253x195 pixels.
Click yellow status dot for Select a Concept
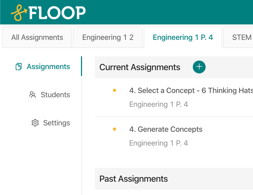115,91
